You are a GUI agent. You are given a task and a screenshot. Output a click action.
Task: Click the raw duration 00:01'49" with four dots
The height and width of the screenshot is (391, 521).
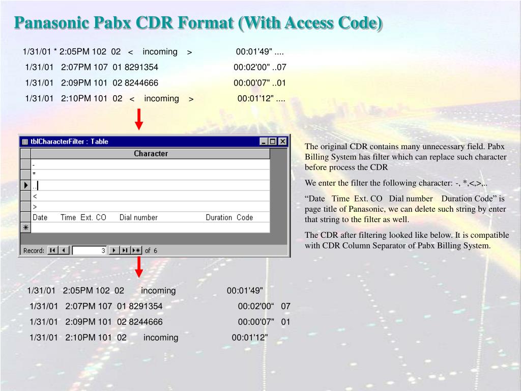[x=260, y=52]
